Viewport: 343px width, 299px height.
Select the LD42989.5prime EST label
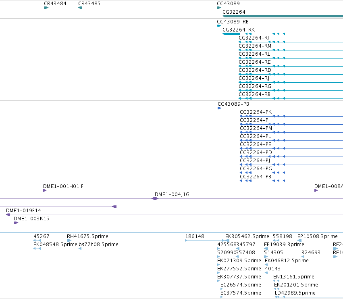coord(295,293)
